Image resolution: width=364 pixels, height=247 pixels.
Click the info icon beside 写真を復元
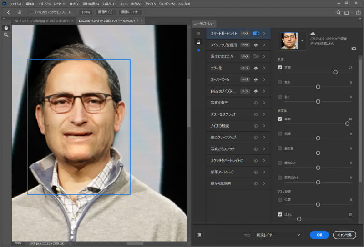[256, 103]
